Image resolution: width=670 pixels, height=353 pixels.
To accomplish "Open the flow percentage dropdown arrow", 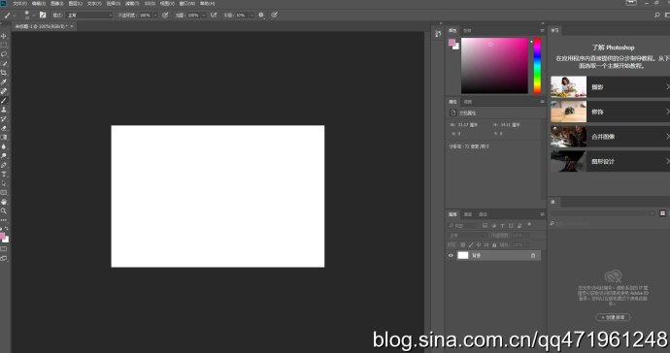I will pos(203,15).
